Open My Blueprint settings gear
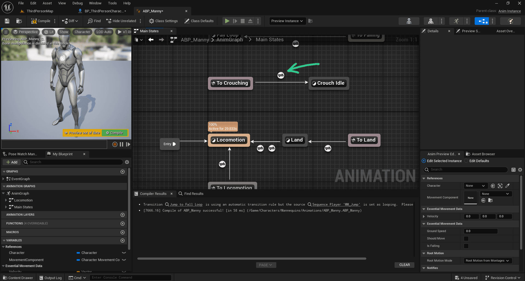 127,162
